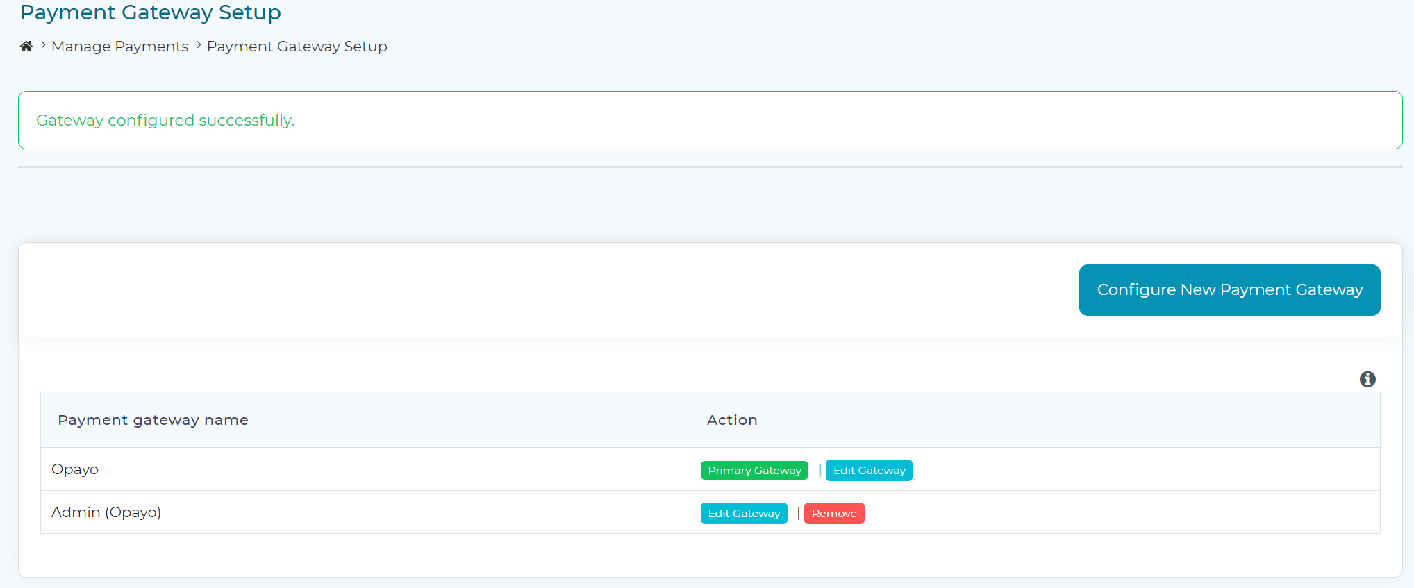This screenshot has width=1414, height=588.
Task: Click the info icon above the table
Action: (x=1367, y=379)
